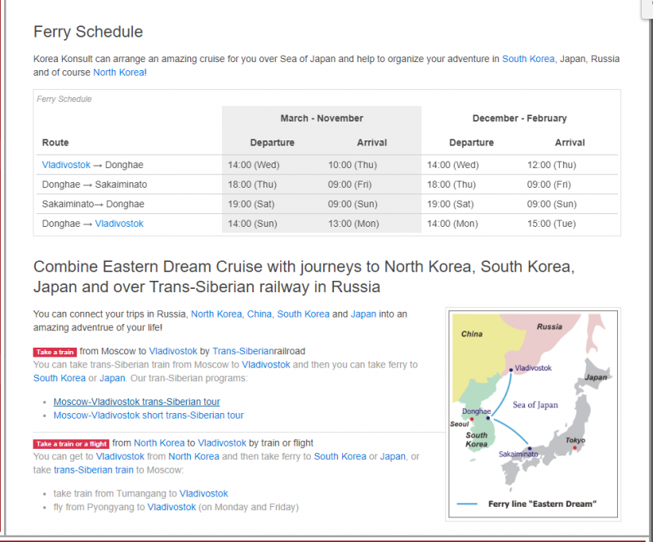Screen dimensions: 653x542
Task: Open Japan link before ', or take trans-Siberian train'
Action: [393, 456]
